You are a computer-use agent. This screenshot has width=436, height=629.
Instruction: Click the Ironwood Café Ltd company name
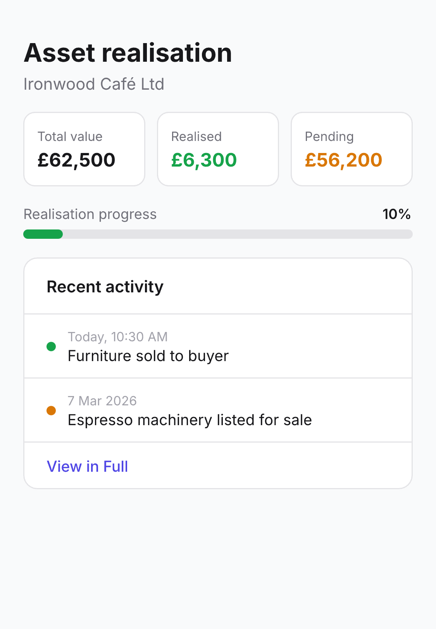pyautogui.click(x=94, y=84)
